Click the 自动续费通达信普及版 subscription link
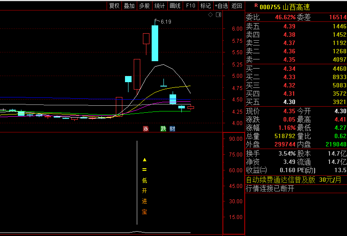347x236 pixels. [280, 180]
